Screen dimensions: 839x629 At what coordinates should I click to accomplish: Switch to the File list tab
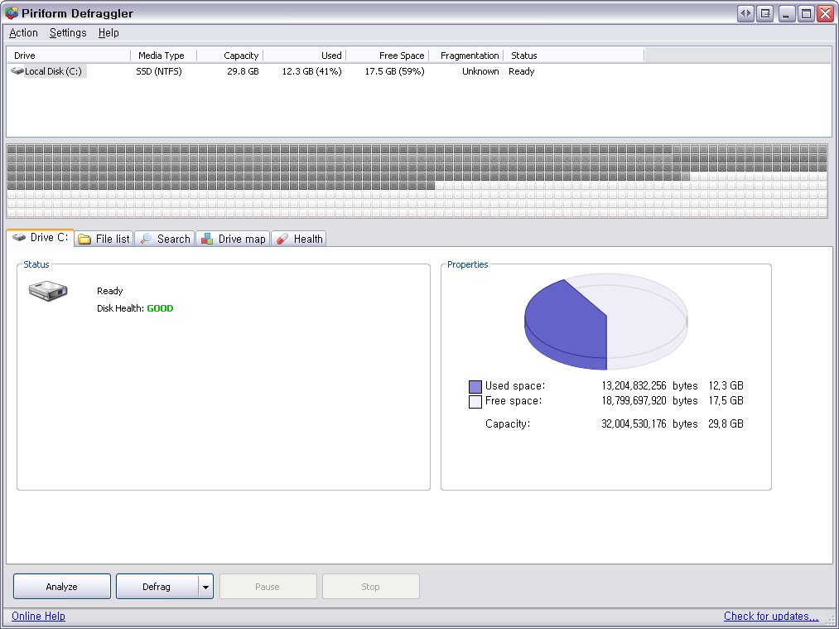[104, 239]
